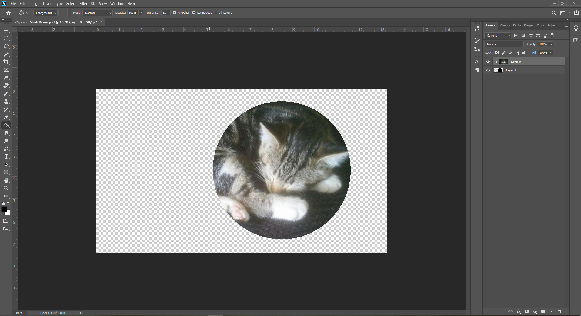Select the Lasso tool
Viewport: 581px width, 316px height.
pyautogui.click(x=6, y=46)
